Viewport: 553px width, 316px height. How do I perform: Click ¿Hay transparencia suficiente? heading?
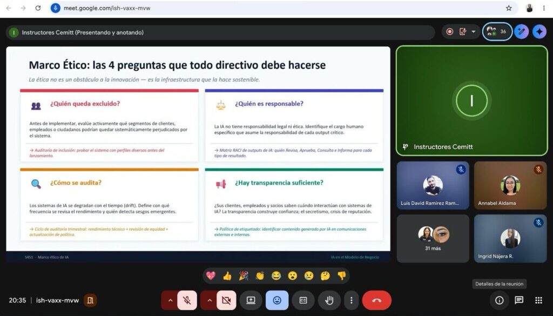(x=279, y=183)
